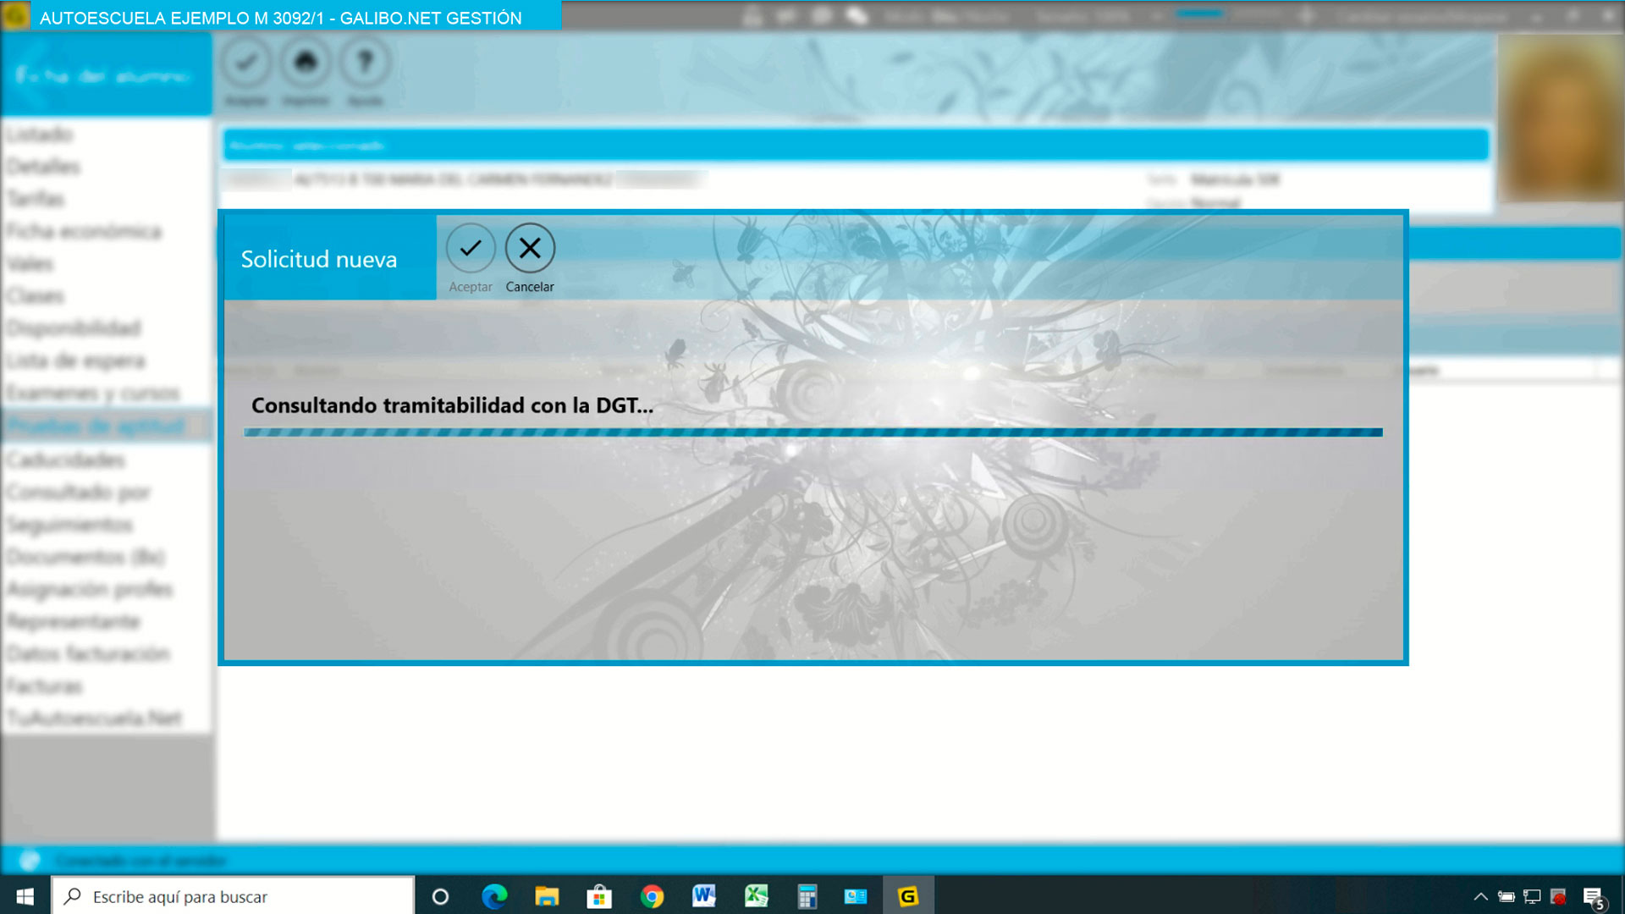Viewport: 1625px width, 914px height.
Task: Open TuAutoescuela.Net in the sidebar
Action: tap(94, 719)
